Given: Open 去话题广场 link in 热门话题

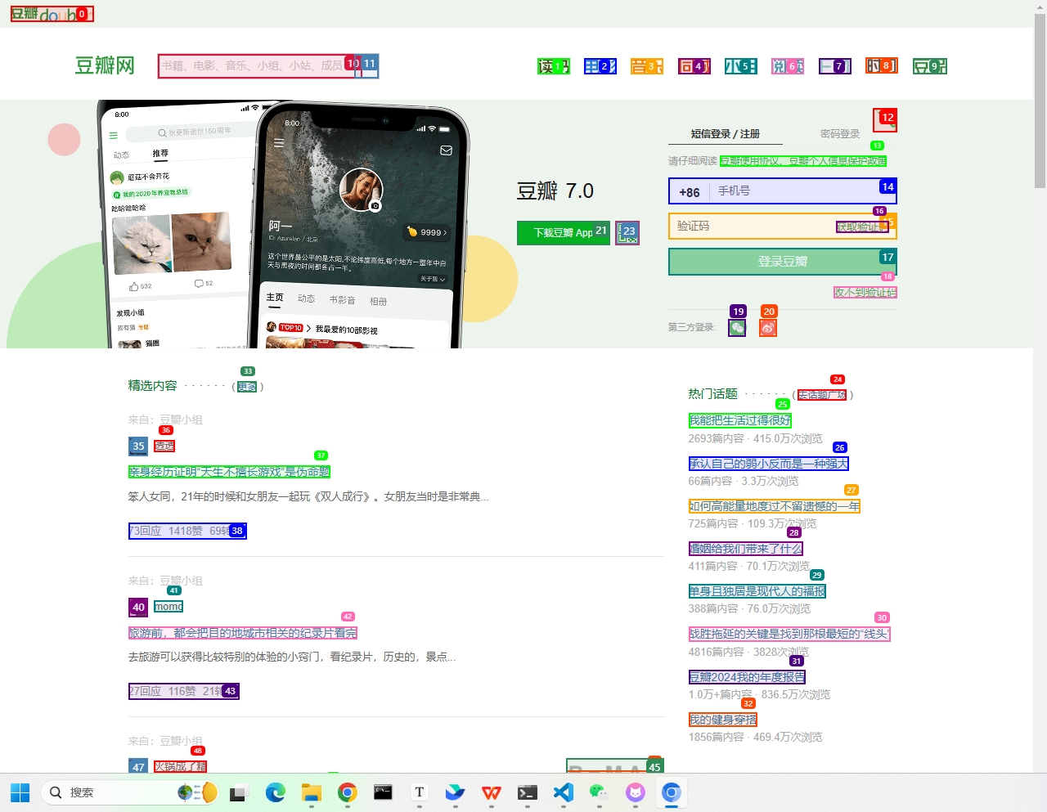Looking at the screenshot, I should [x=821, y=395].
